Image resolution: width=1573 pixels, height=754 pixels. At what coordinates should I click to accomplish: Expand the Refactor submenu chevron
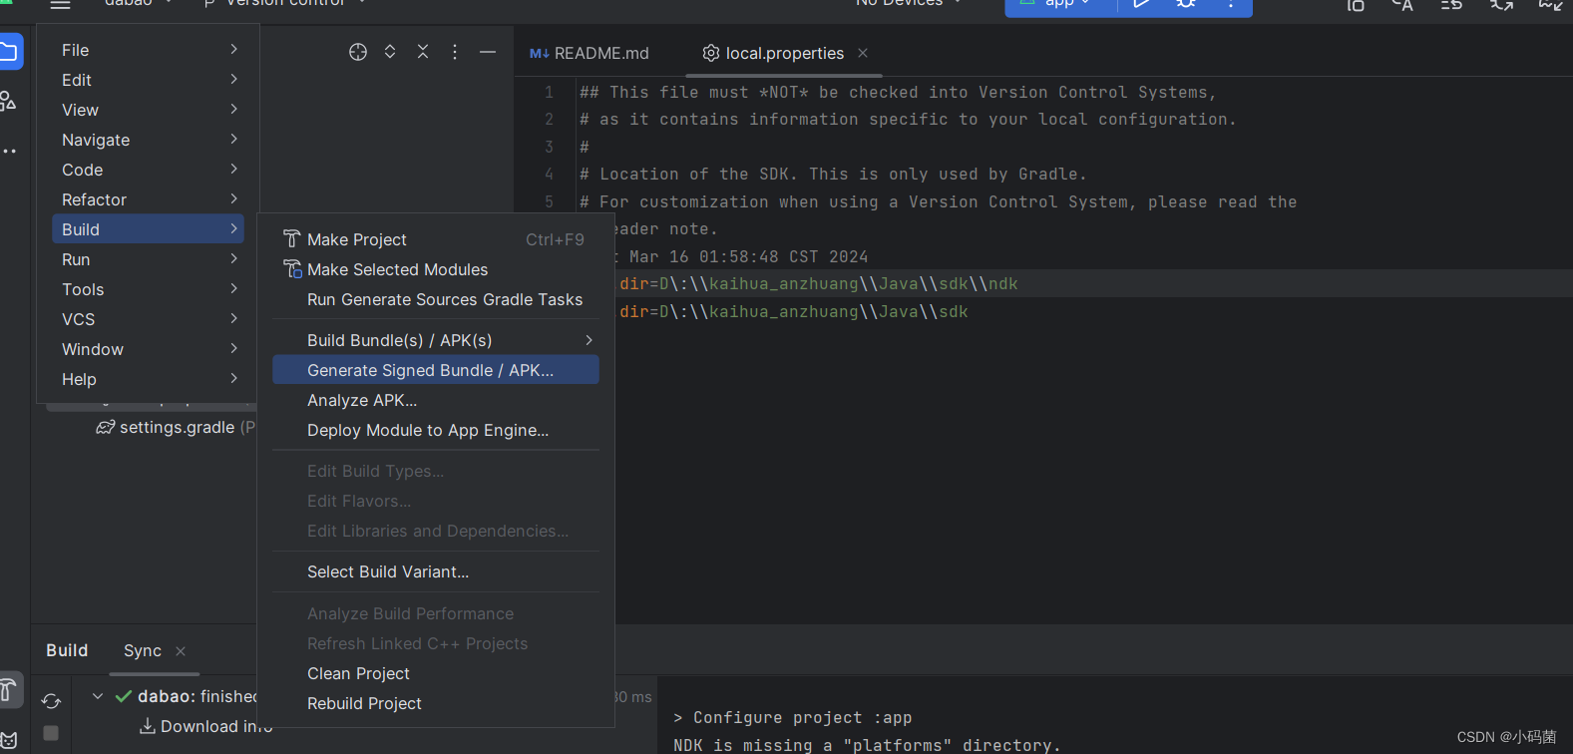tap(233, 198)
